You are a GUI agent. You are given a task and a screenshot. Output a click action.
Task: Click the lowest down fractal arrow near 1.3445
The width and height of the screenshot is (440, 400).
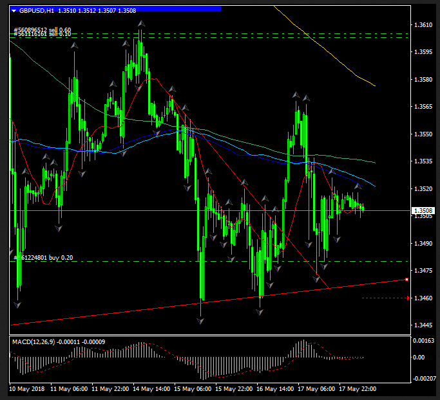202,320
